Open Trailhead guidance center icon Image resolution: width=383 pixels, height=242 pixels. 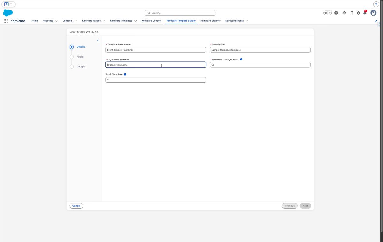point(344,13)
